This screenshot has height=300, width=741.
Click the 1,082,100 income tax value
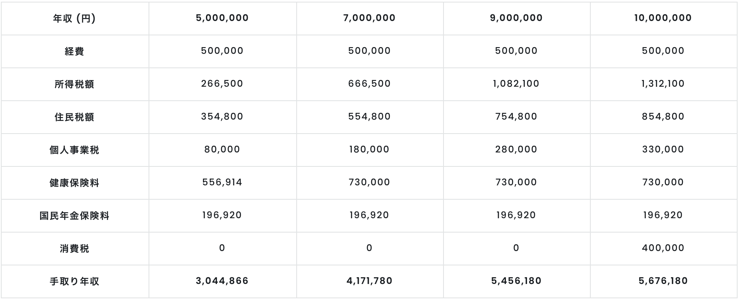pyautogui.click(x=516, y=84)
